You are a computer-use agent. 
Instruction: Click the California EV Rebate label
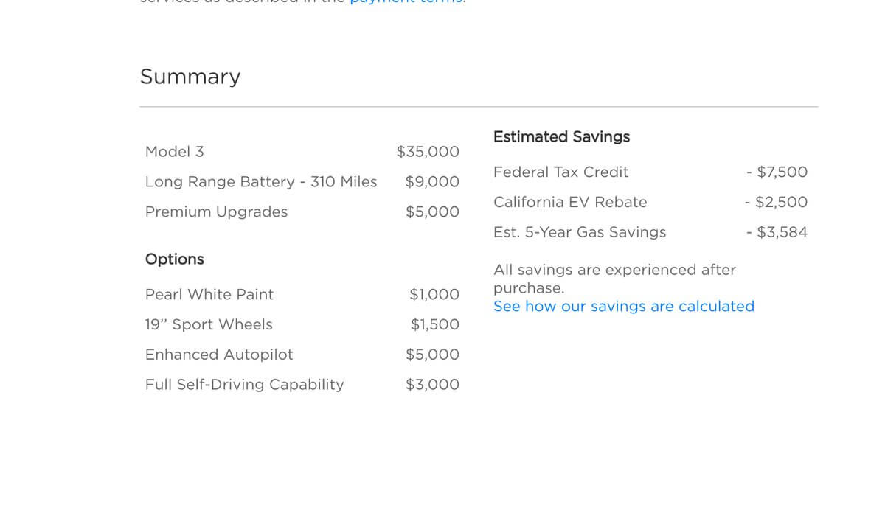[x=570, y=203]
